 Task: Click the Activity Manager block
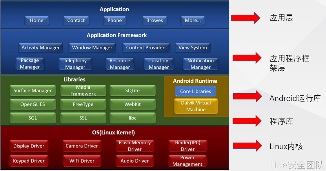(40, 48)
